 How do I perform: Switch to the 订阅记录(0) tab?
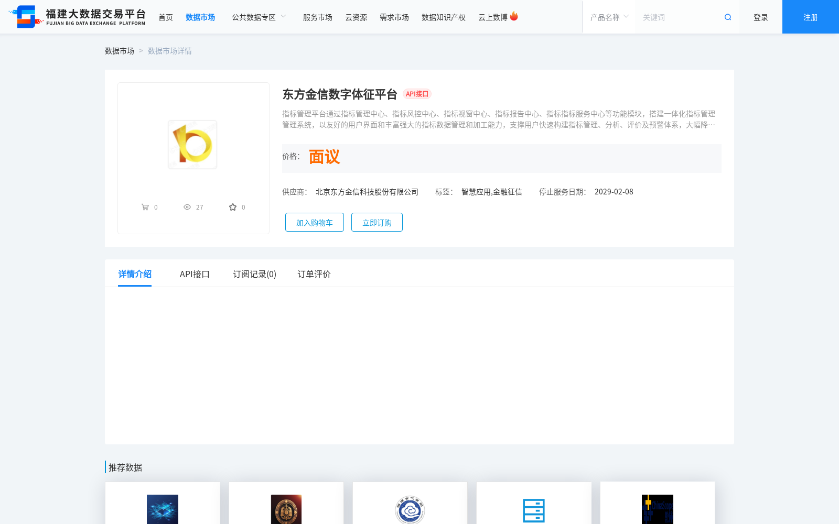coord(255,274)
